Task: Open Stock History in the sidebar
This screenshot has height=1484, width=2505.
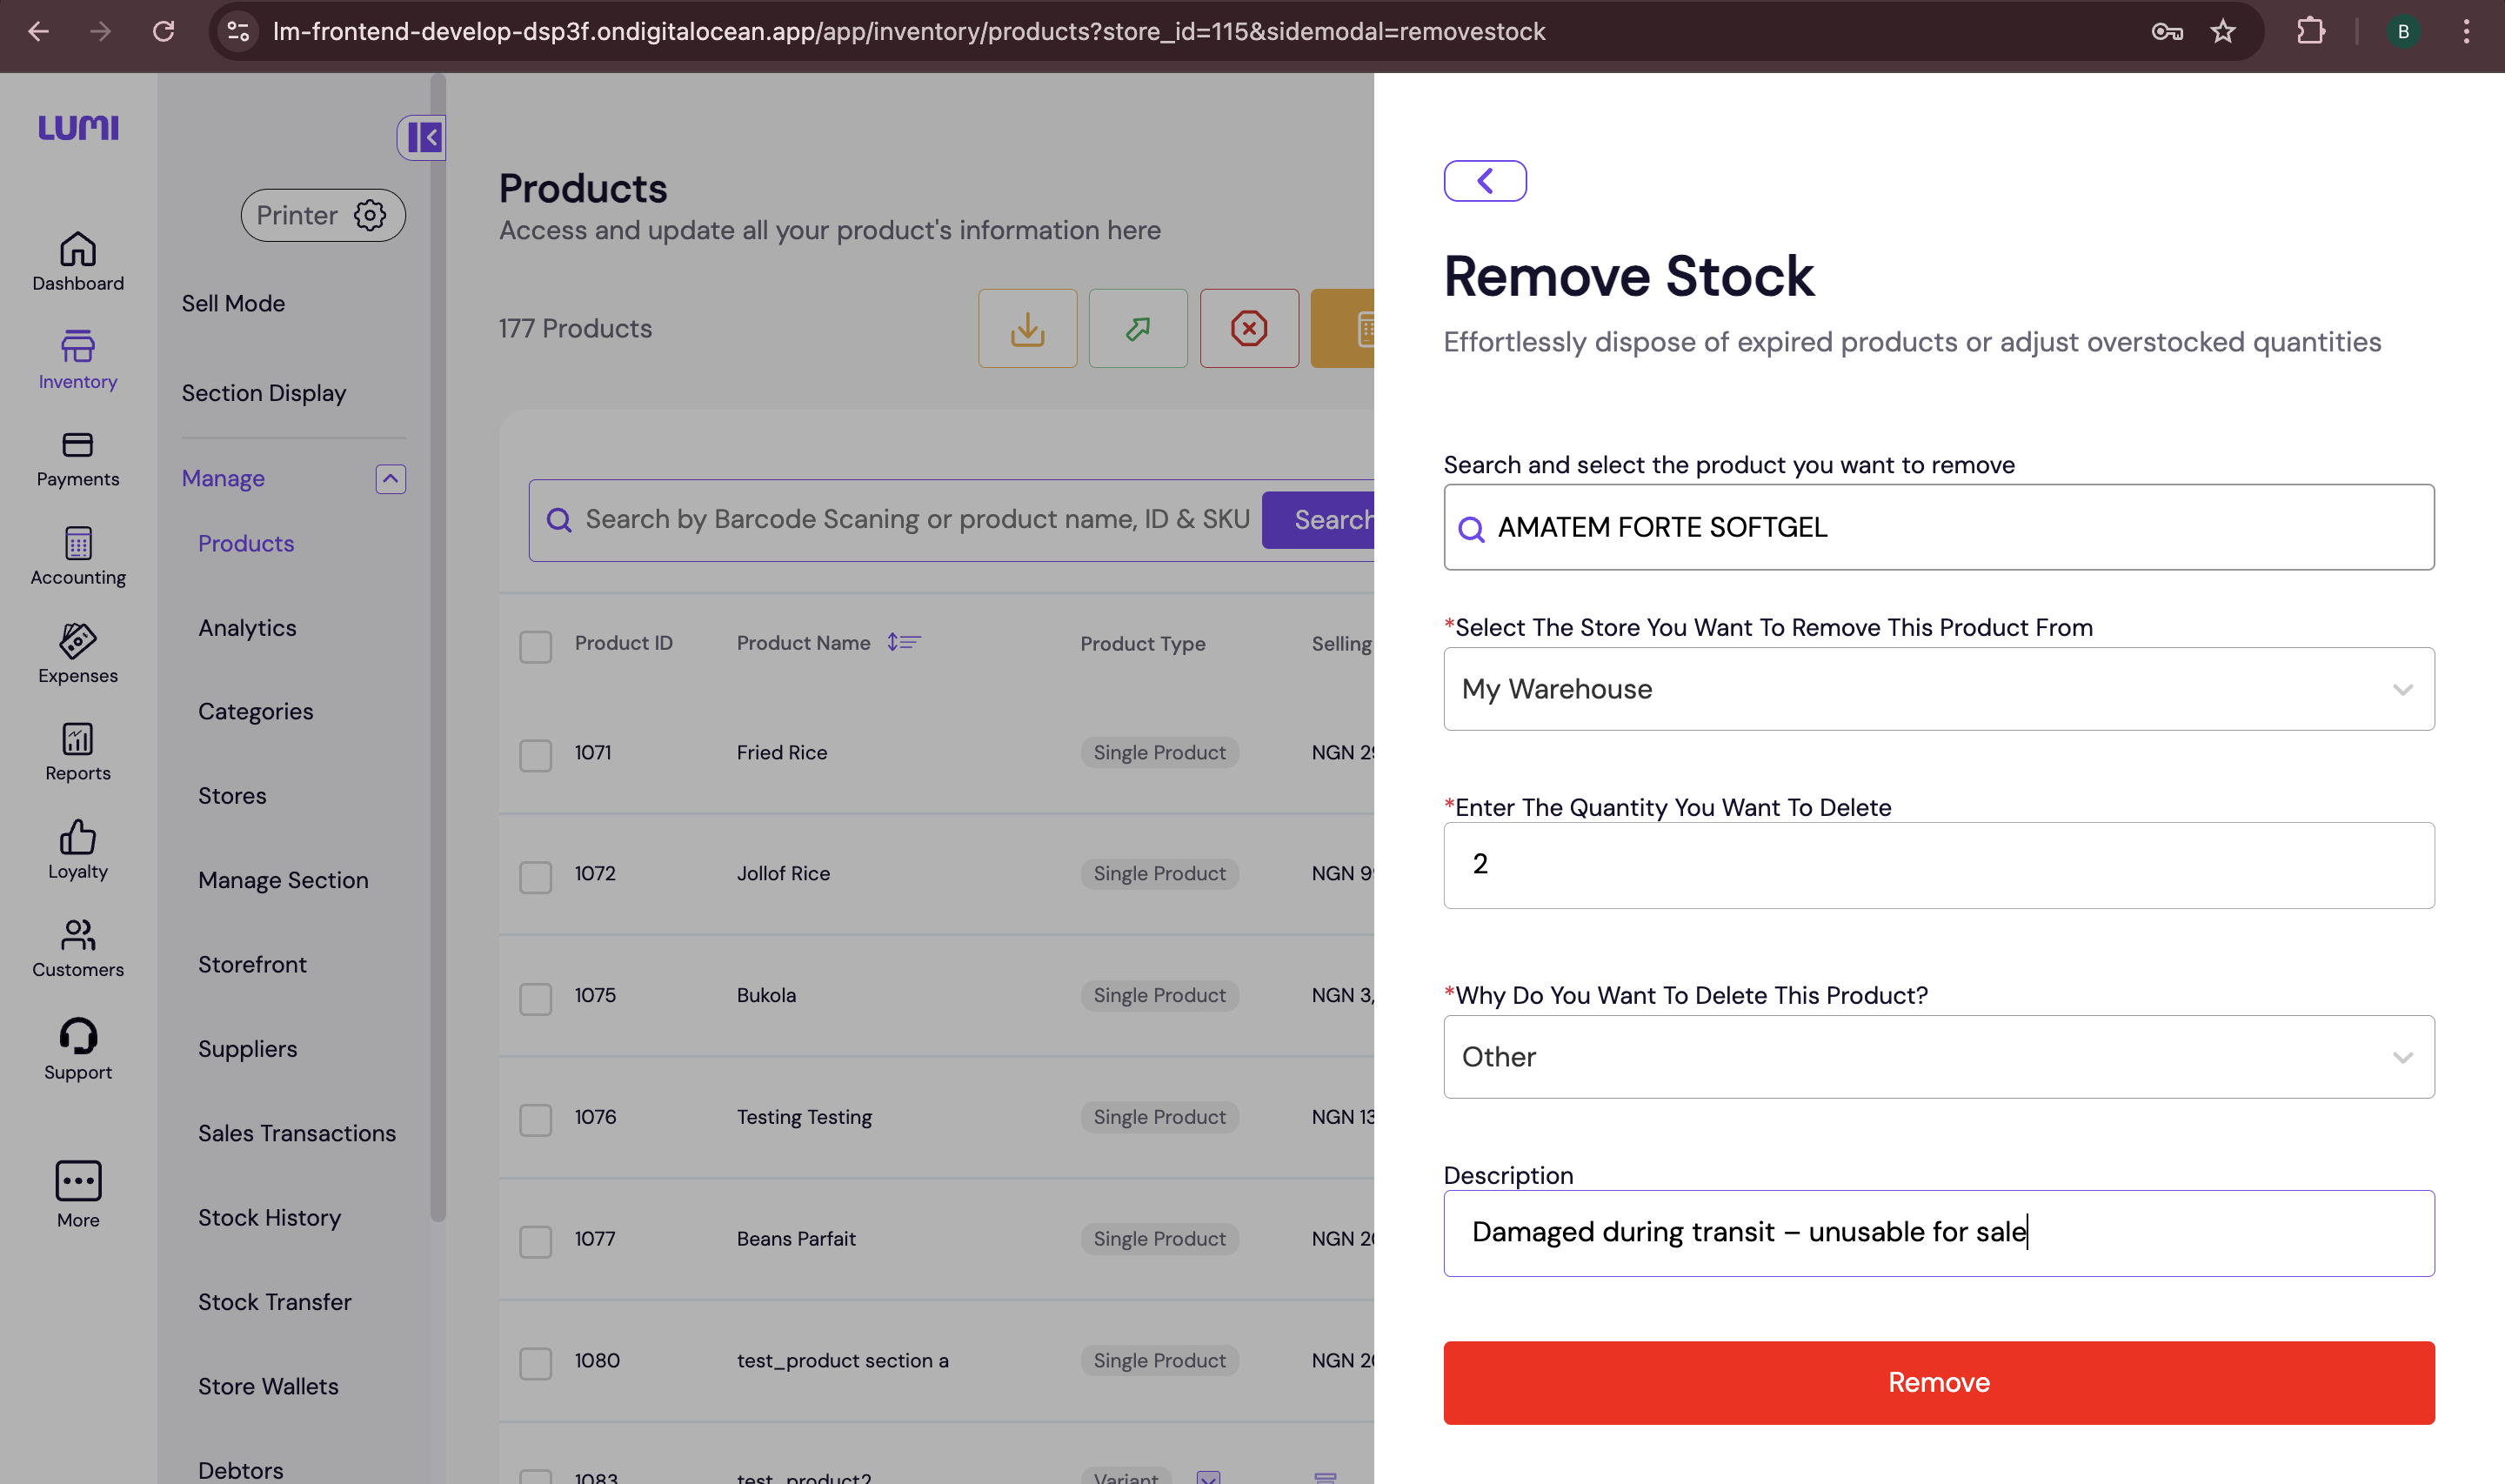Action: point(269,1217)
